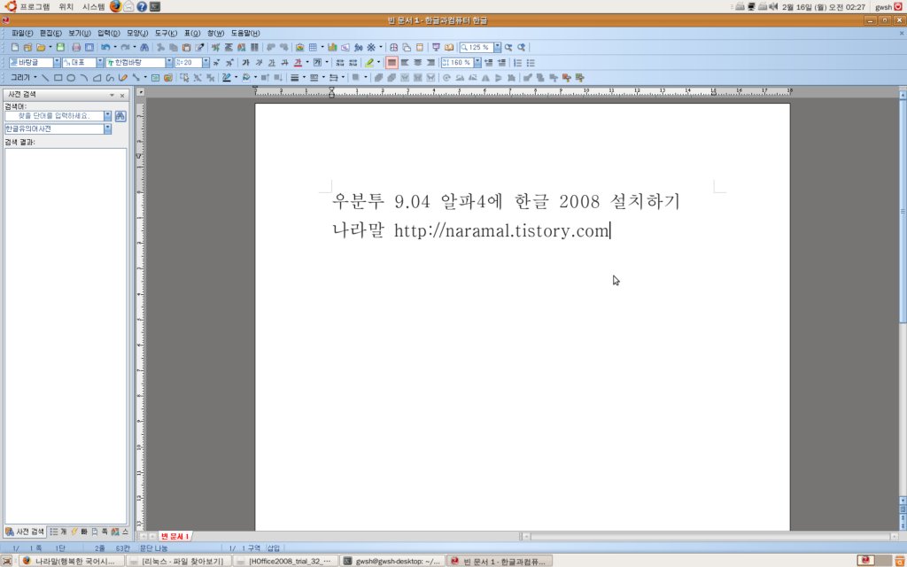907x567 pixels.
Task: Toggle center alignment for the paragraph
Action: [418, 63]
